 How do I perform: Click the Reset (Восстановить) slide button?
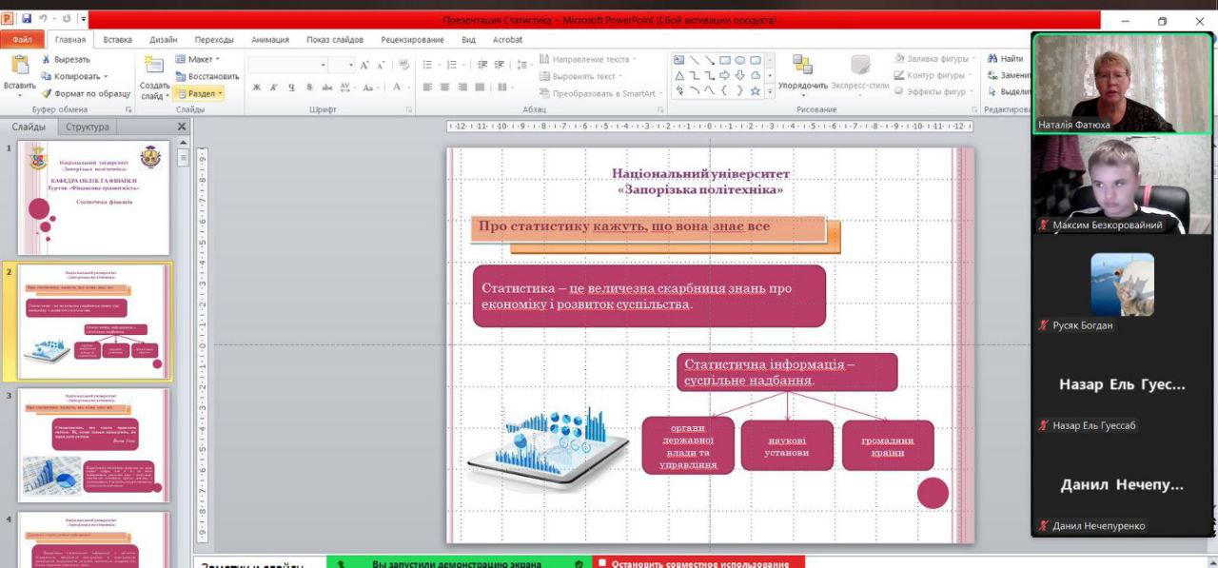207,76
